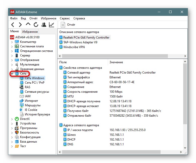Refresh with the circular arrow icon
Image resolution: width=196 pixels, height=163 pixels.
pos(36,25)
